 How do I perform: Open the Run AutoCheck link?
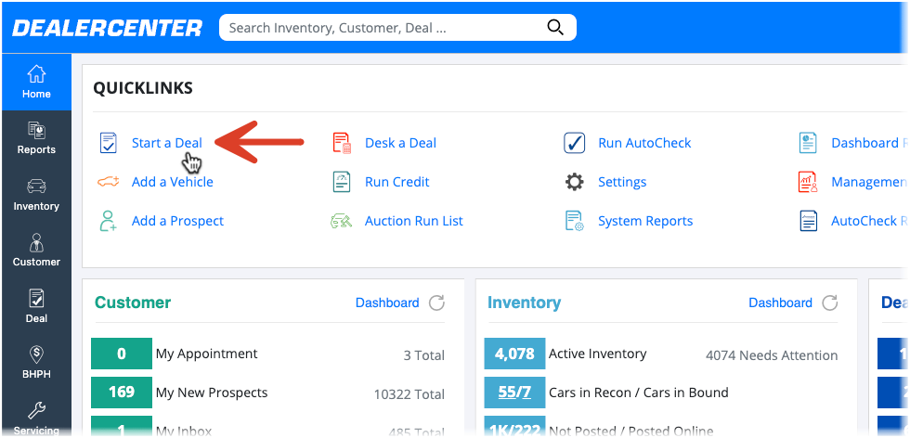(x=644, y=143)
